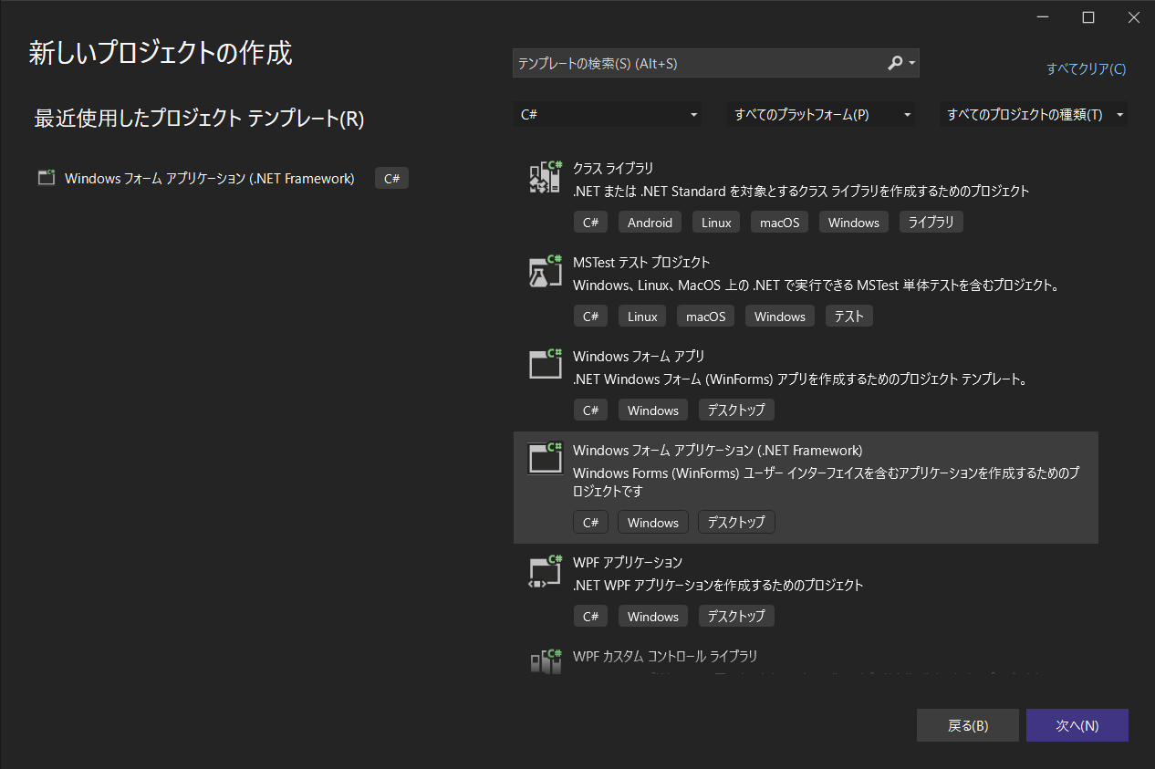Select recent template Windows フォーム アプリケーション (.NET Framework)
1155x769 pixels.
tap(209, 179)
